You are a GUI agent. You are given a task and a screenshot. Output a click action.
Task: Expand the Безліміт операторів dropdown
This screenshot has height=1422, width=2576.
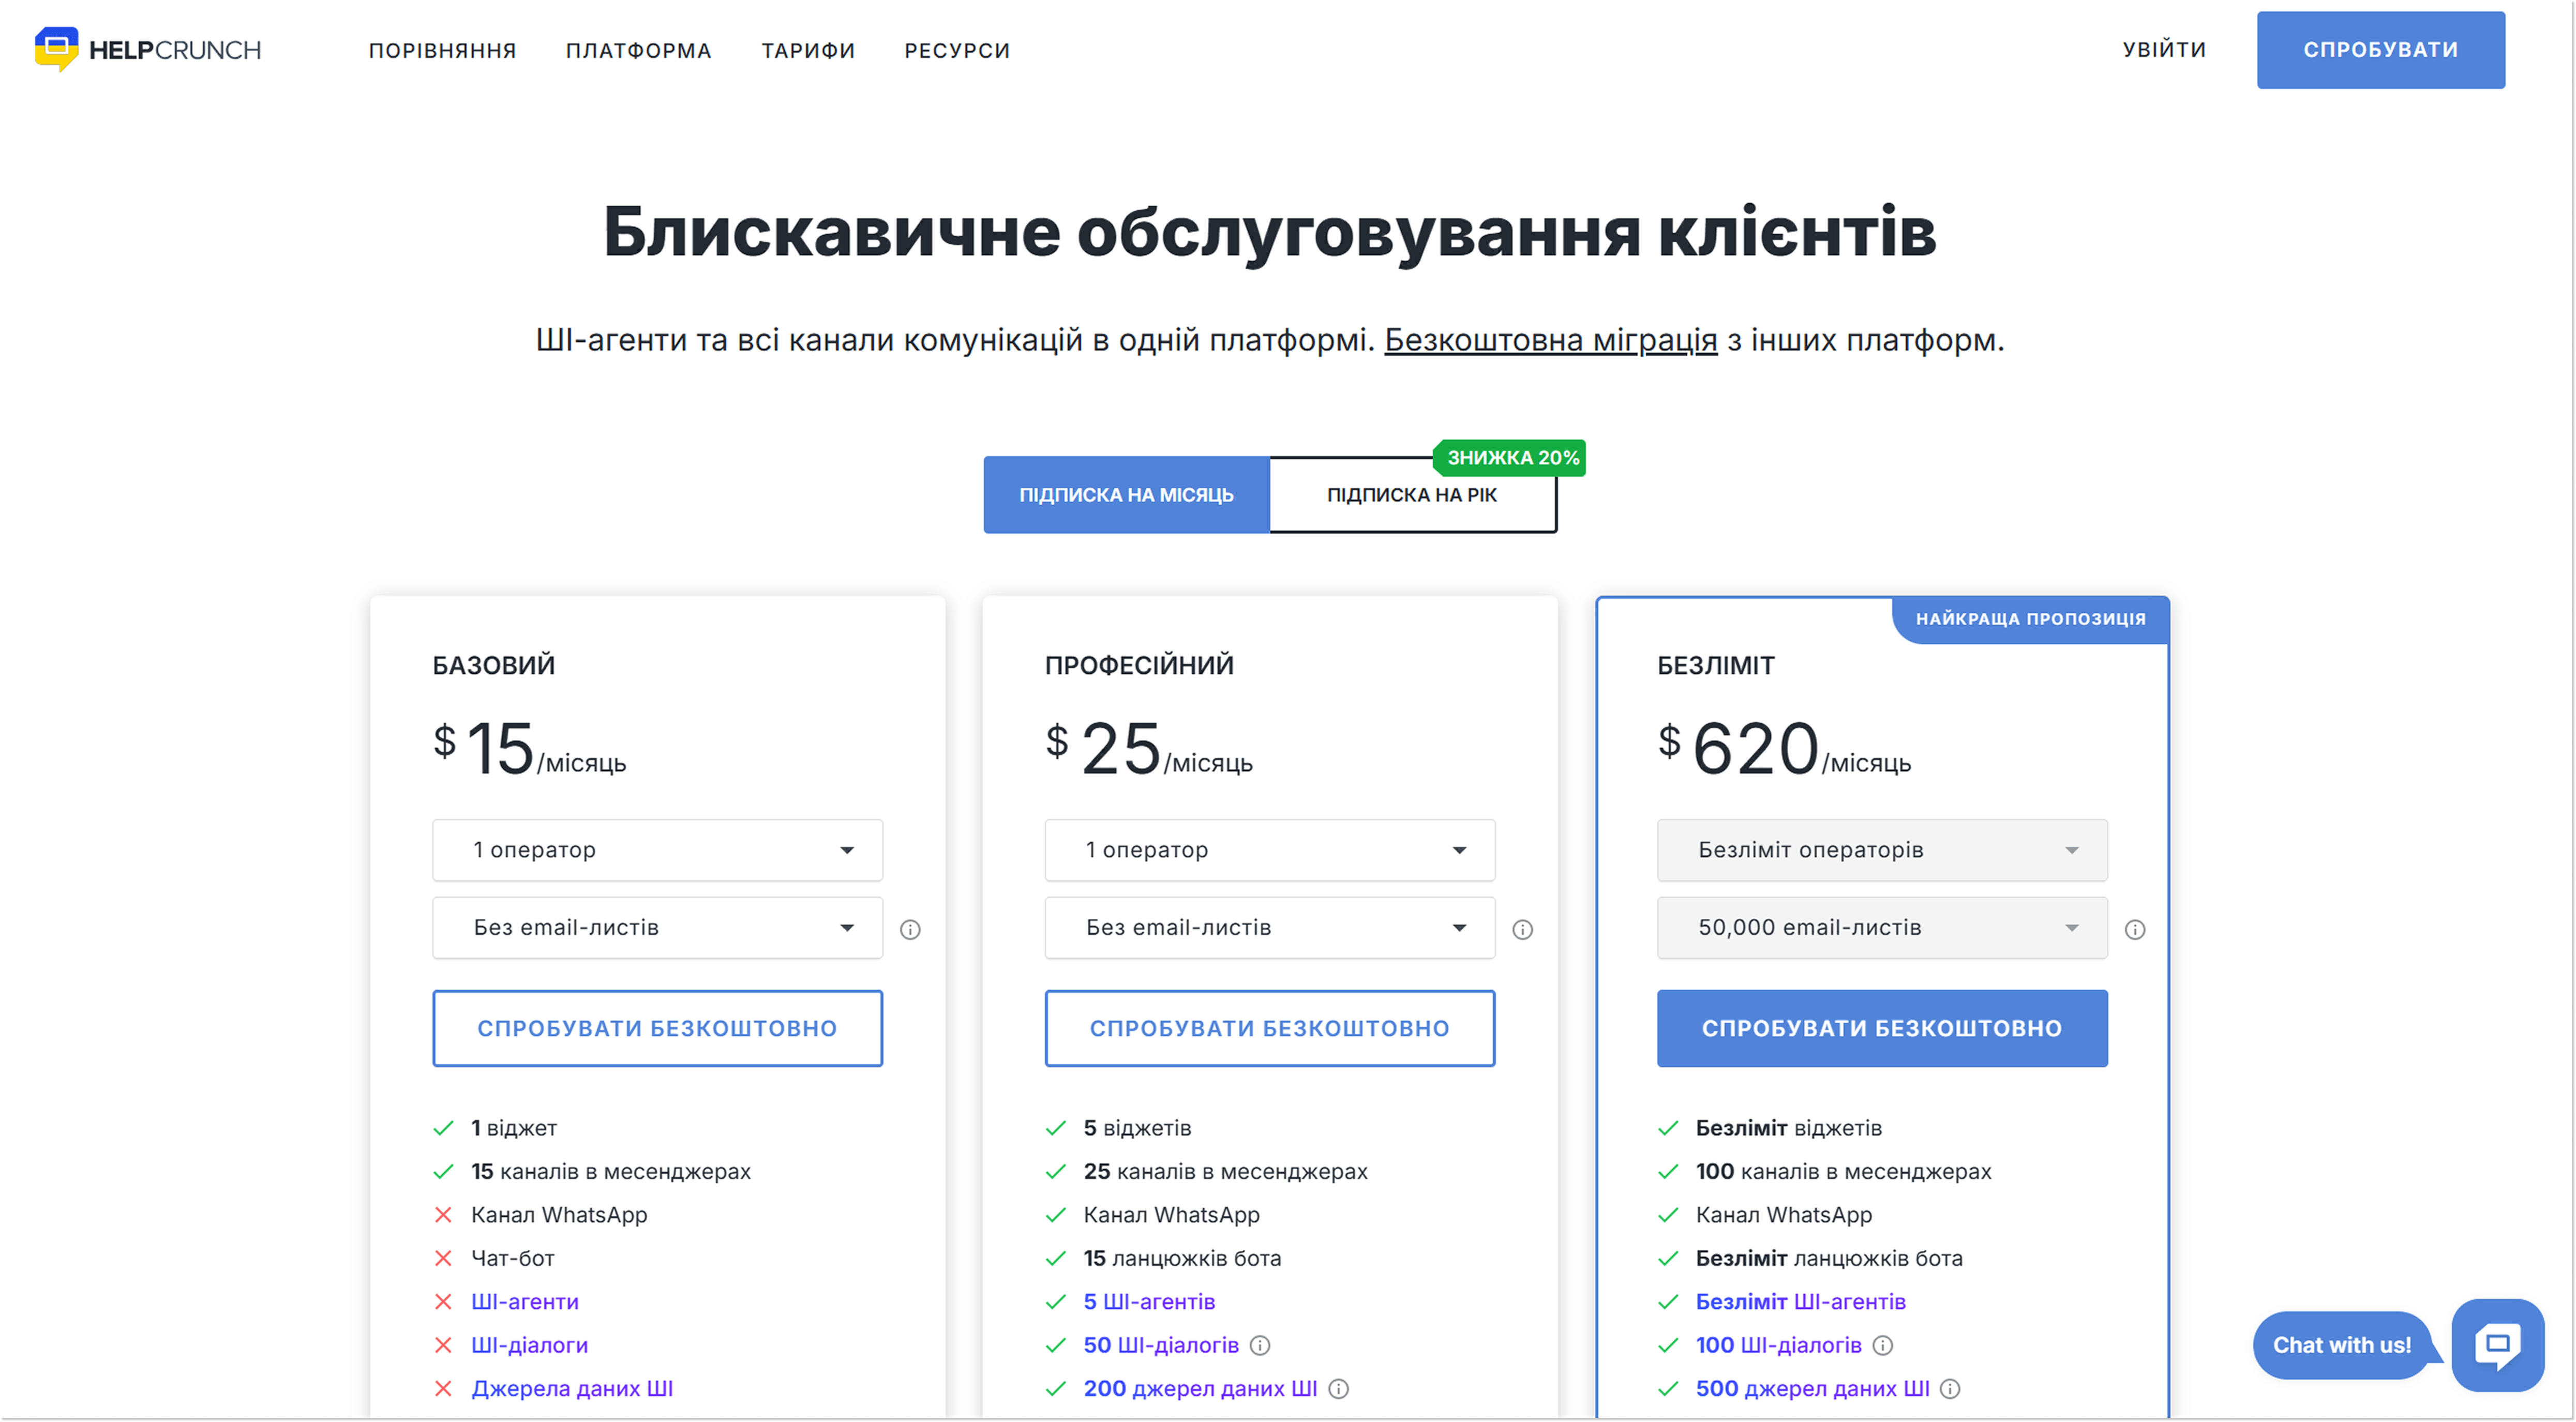(1881, 850)
